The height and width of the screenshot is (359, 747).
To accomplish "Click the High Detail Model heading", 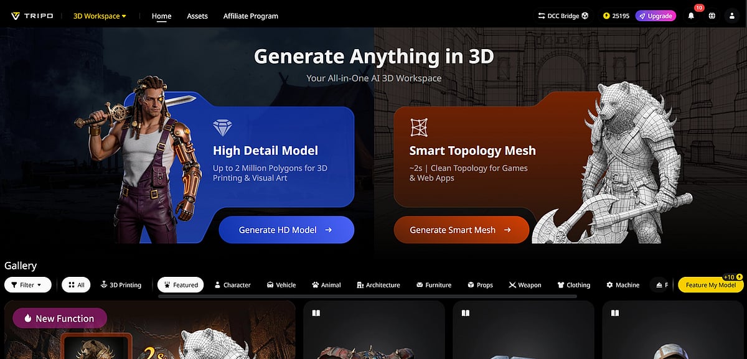I will click(x=265, y=151).
